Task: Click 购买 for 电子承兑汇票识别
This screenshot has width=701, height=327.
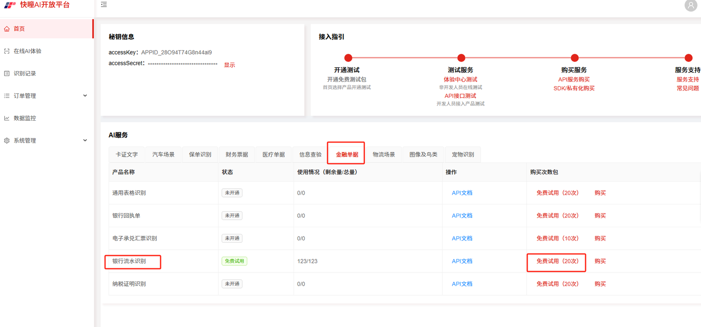Action: (x=600, y=238)
